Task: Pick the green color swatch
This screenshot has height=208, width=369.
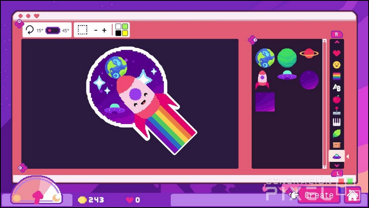Action: click(125, 27)
